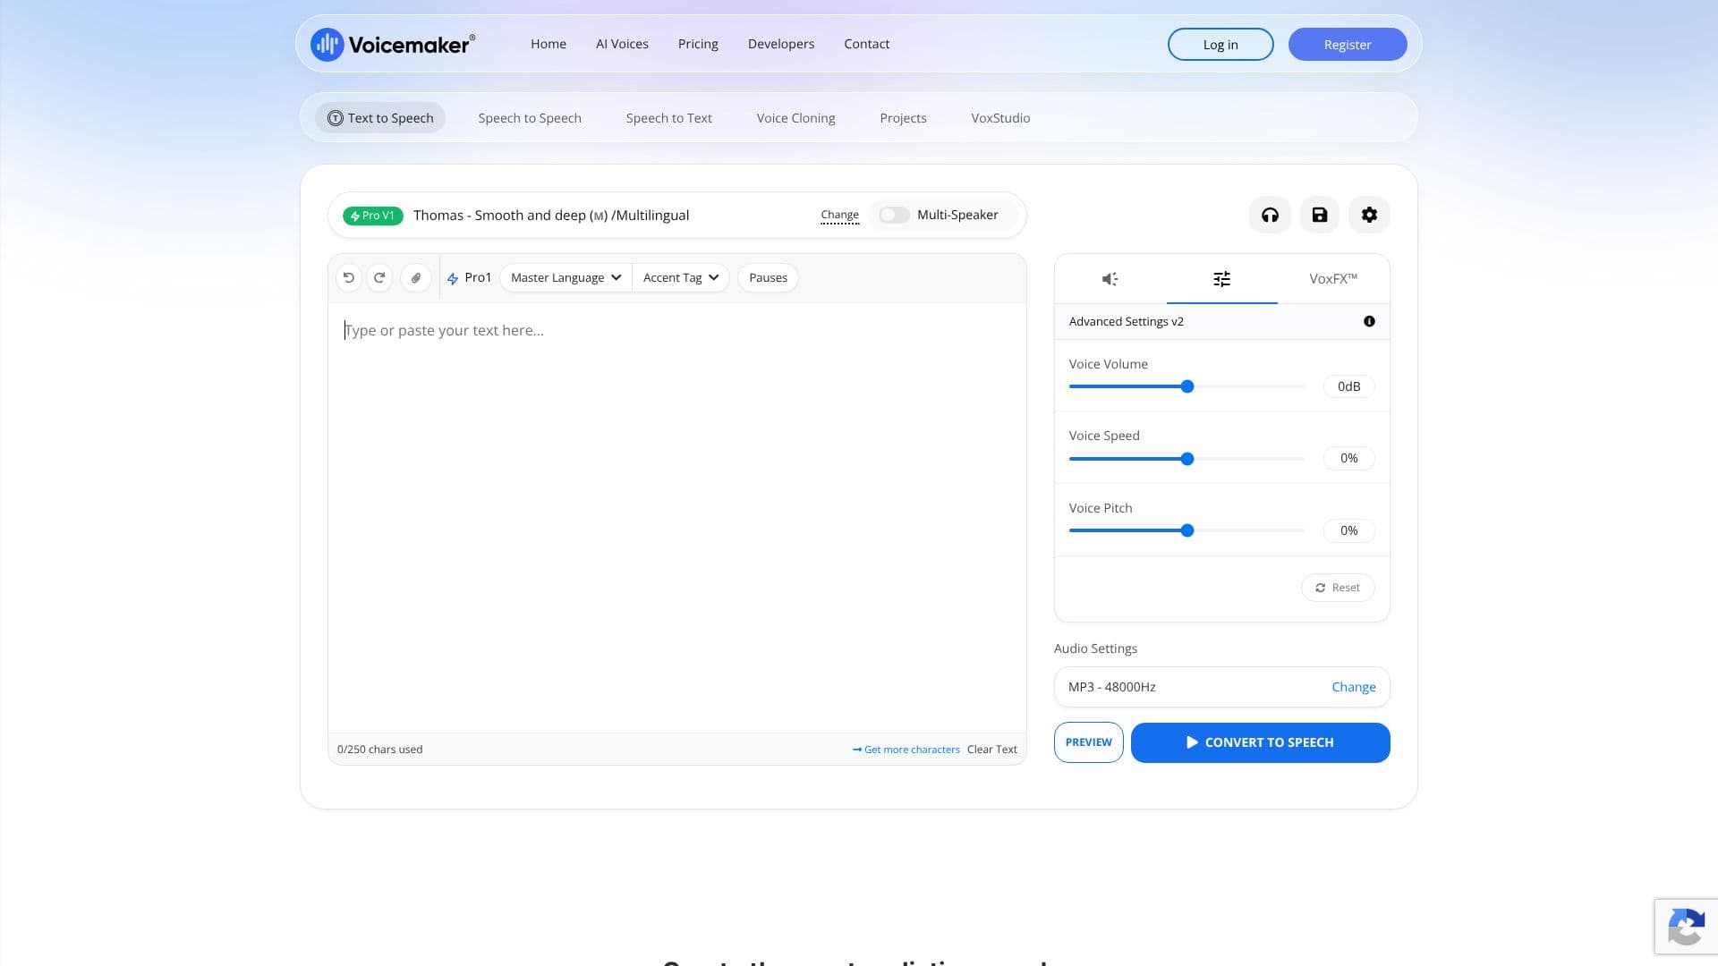The height and width of the screenshot is (966, 1718).
Task: Click the undo arrow icon
Action: [349, 277]
